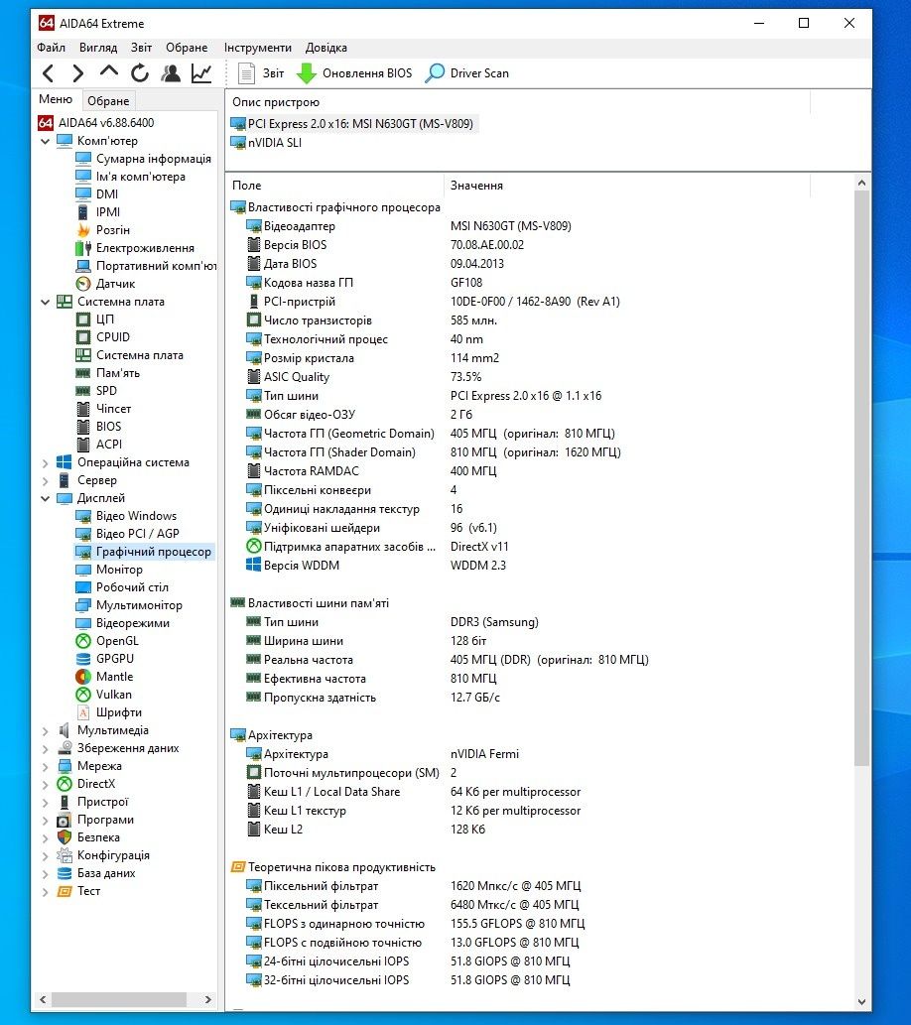Viewport: 911px width, 1025px height.
Task: Select the База даних database item
Action: coord(96,873)
